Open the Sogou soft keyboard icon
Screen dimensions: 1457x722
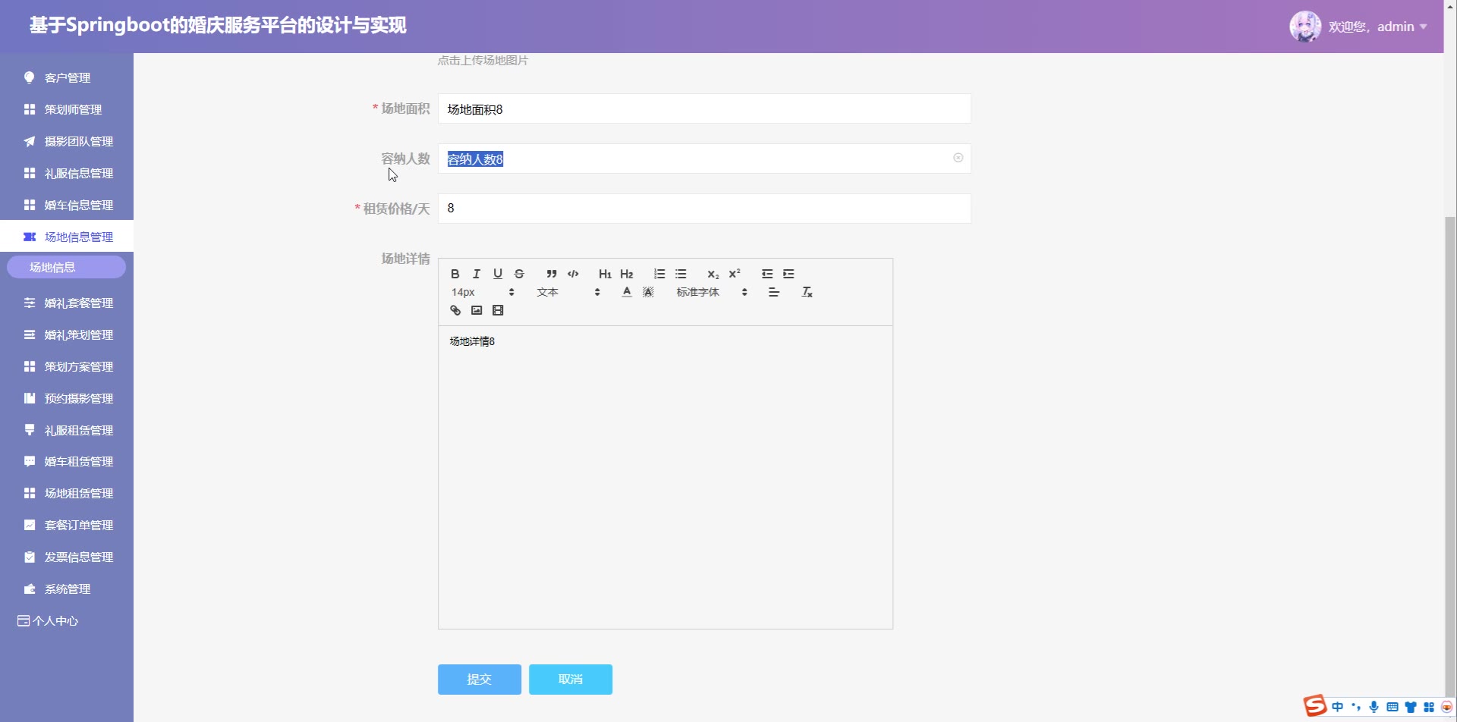[x=1392, y=707]
